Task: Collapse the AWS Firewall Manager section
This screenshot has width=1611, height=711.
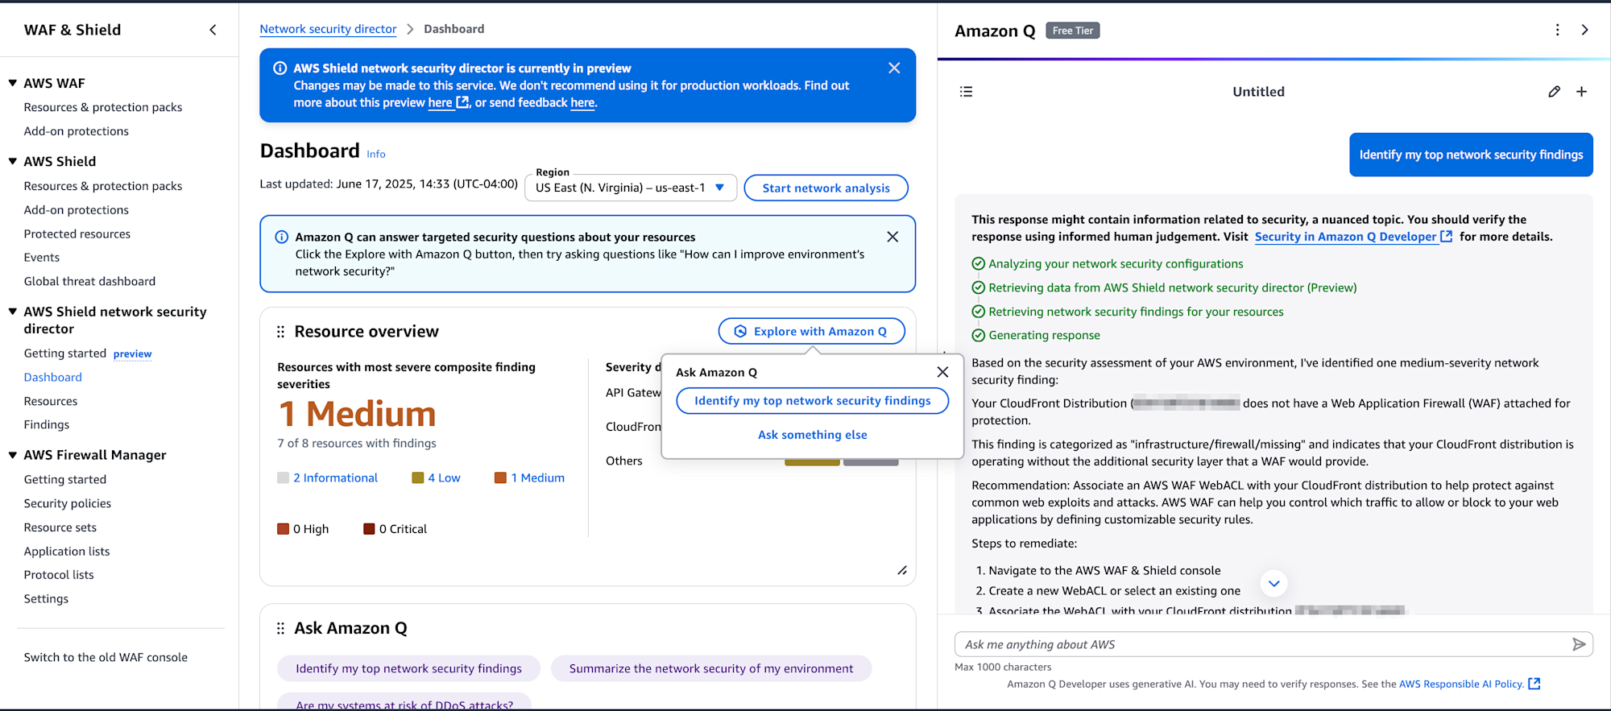Action: pos(13,455)
